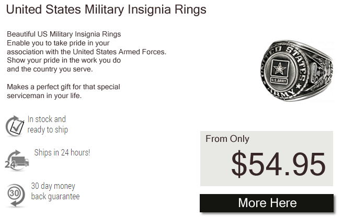Click the From Only price box
This screenshot has height=217, width=343.
click(x=267, y=159)
